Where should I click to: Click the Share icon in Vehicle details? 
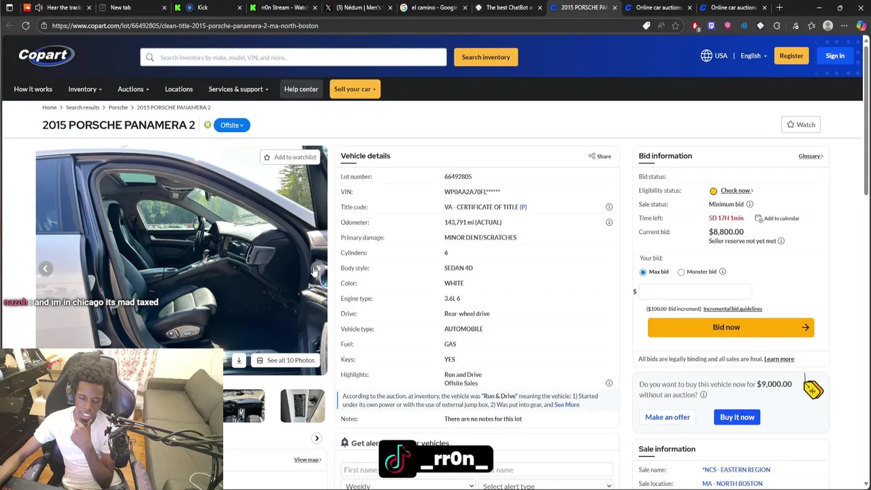point(591,156)
